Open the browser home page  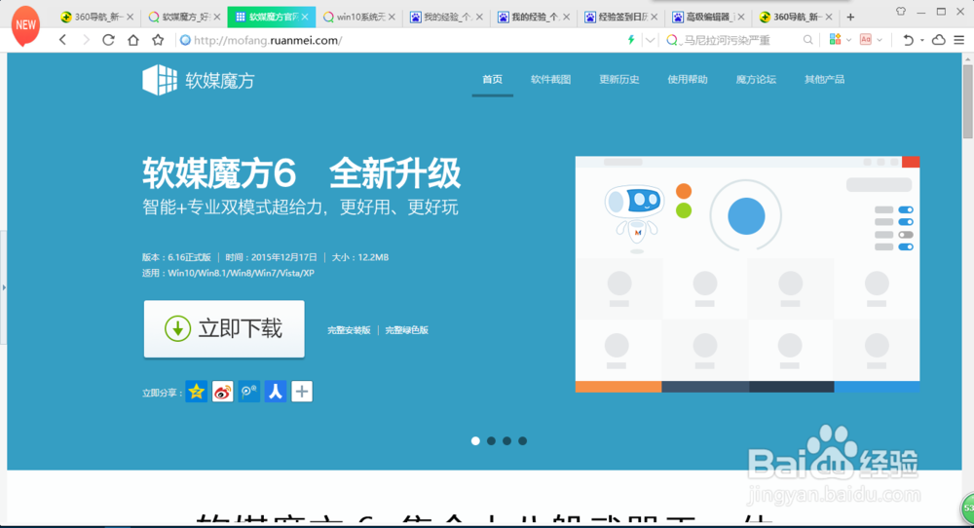point(132,40)
